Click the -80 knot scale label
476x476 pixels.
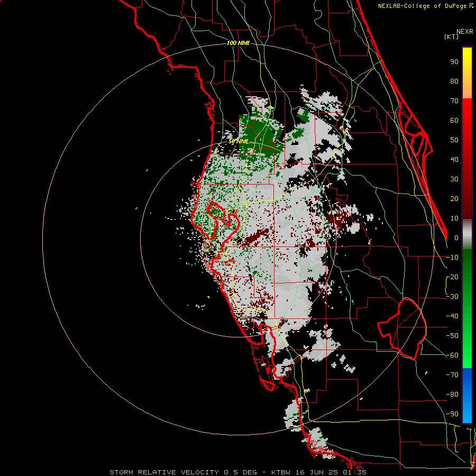click(452, 395)
